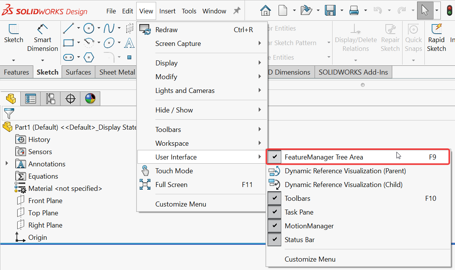Select Material <not specified> tree item

(65, 189)
